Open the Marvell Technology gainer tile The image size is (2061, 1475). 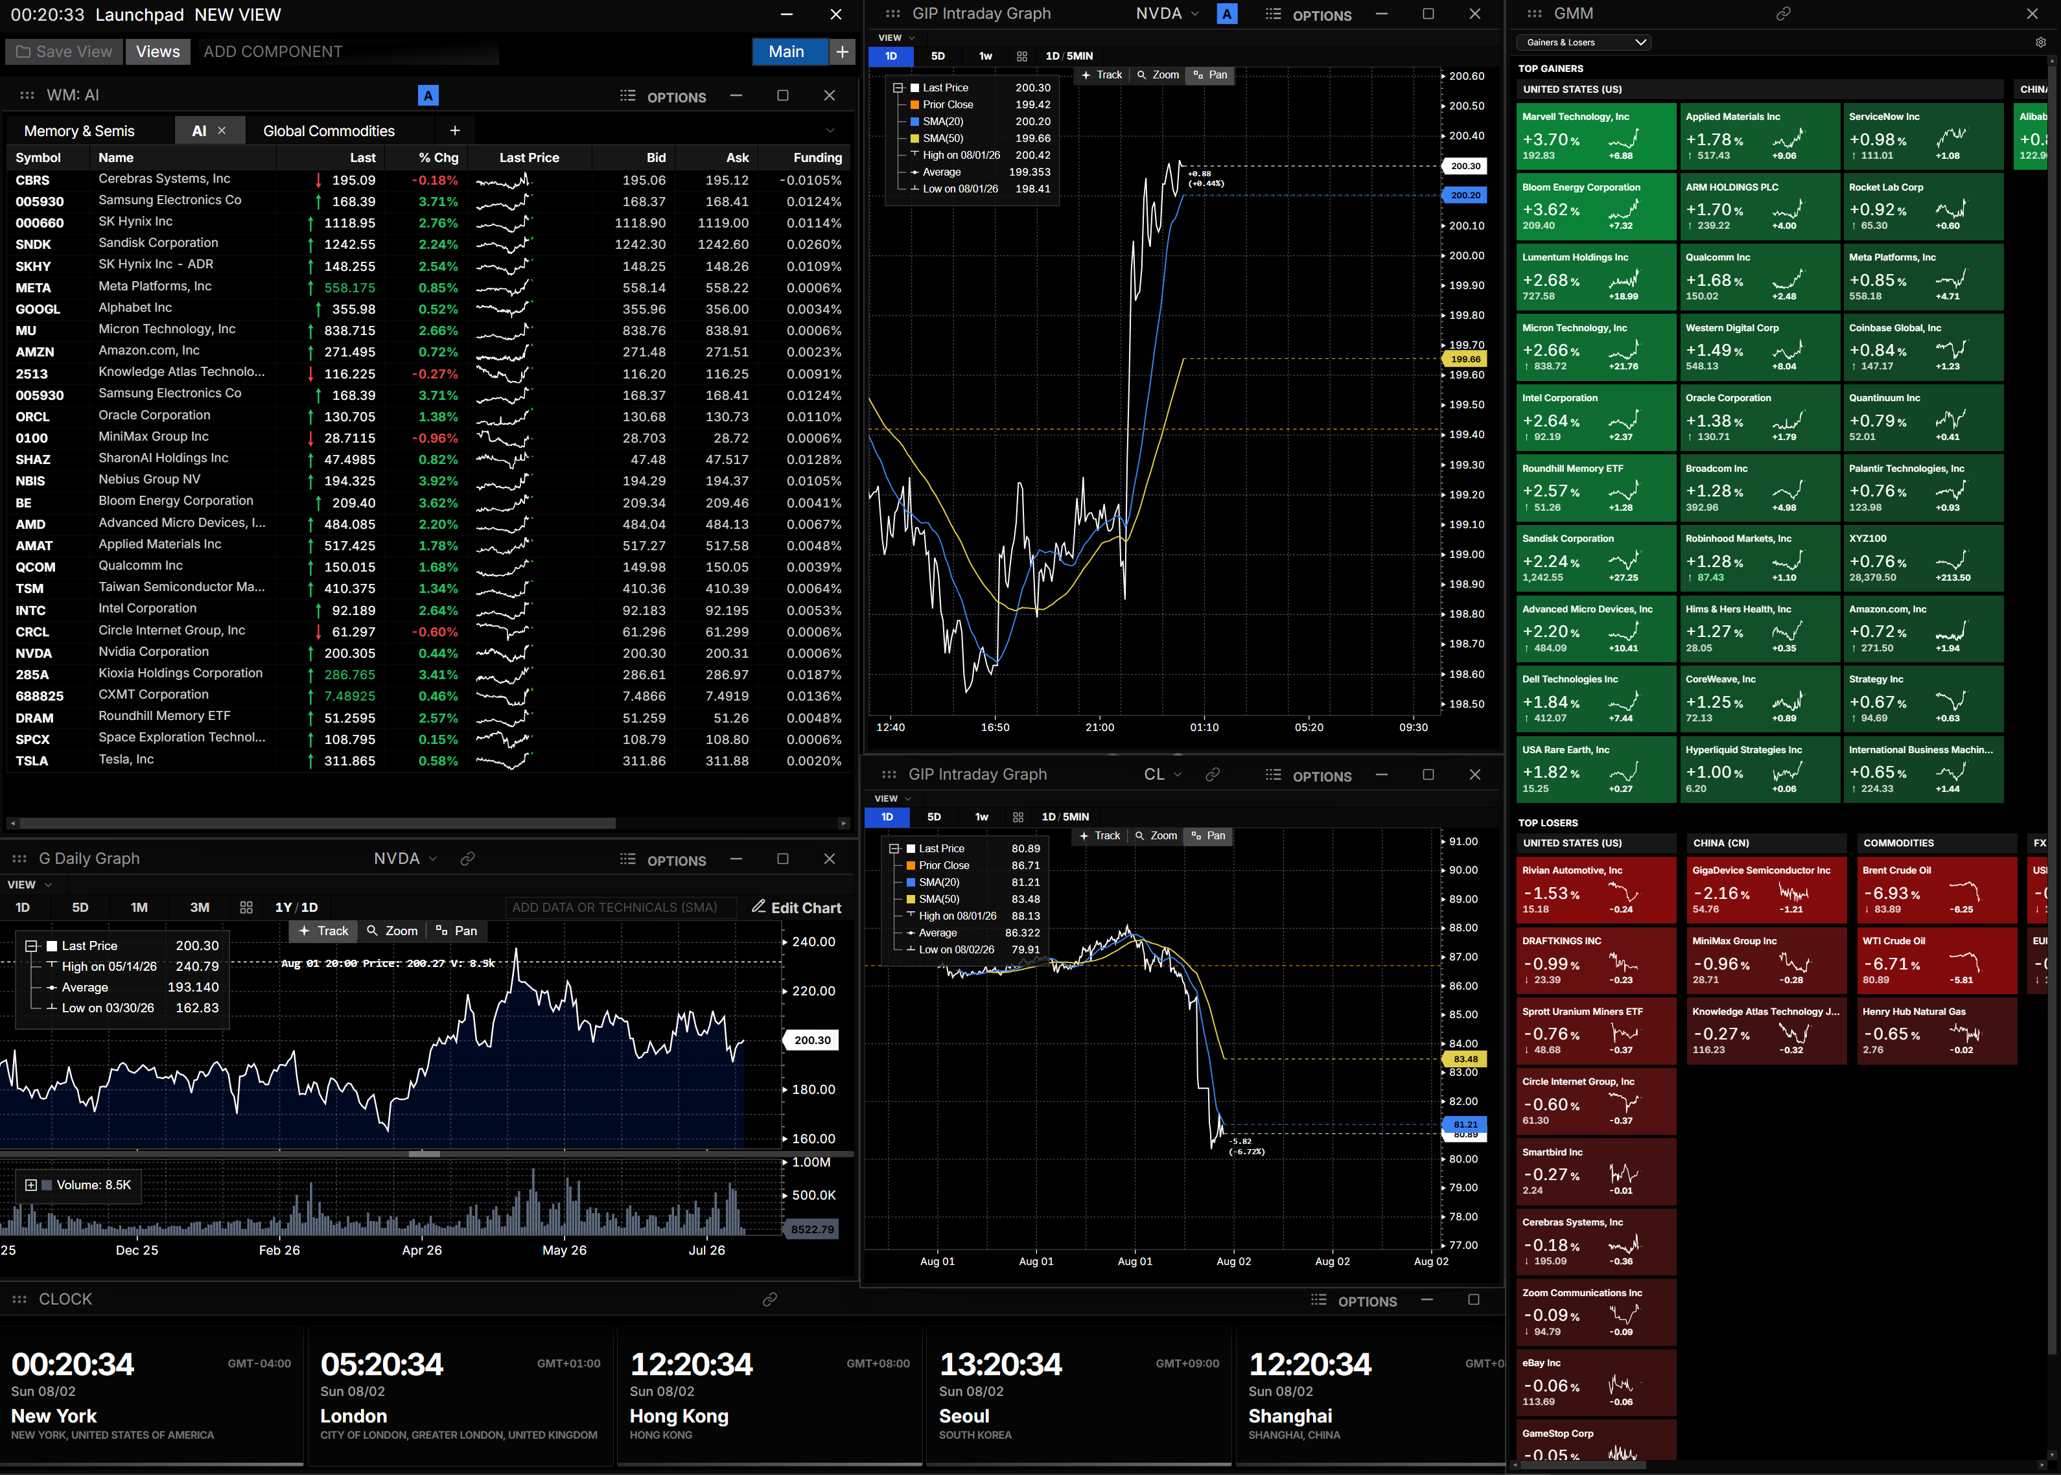(1596, 137)
